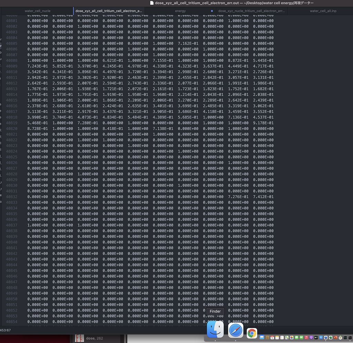The width and height of the screenshot is (353, 343).
Task: Switch to the water_cell_nucle tab
Action: [x=37, y=11]
